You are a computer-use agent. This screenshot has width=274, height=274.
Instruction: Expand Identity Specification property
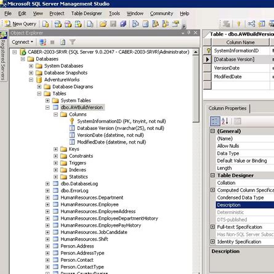point(213,241)
